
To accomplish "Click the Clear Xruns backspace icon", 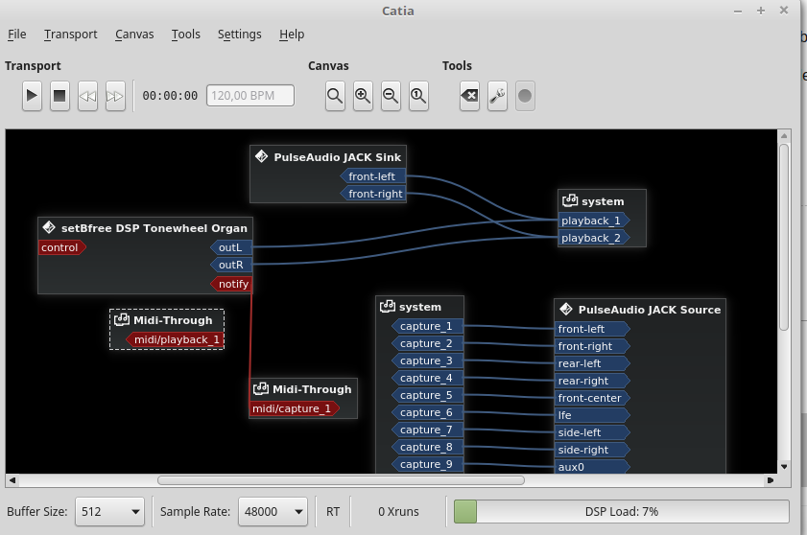I will (x=469, y=96).
